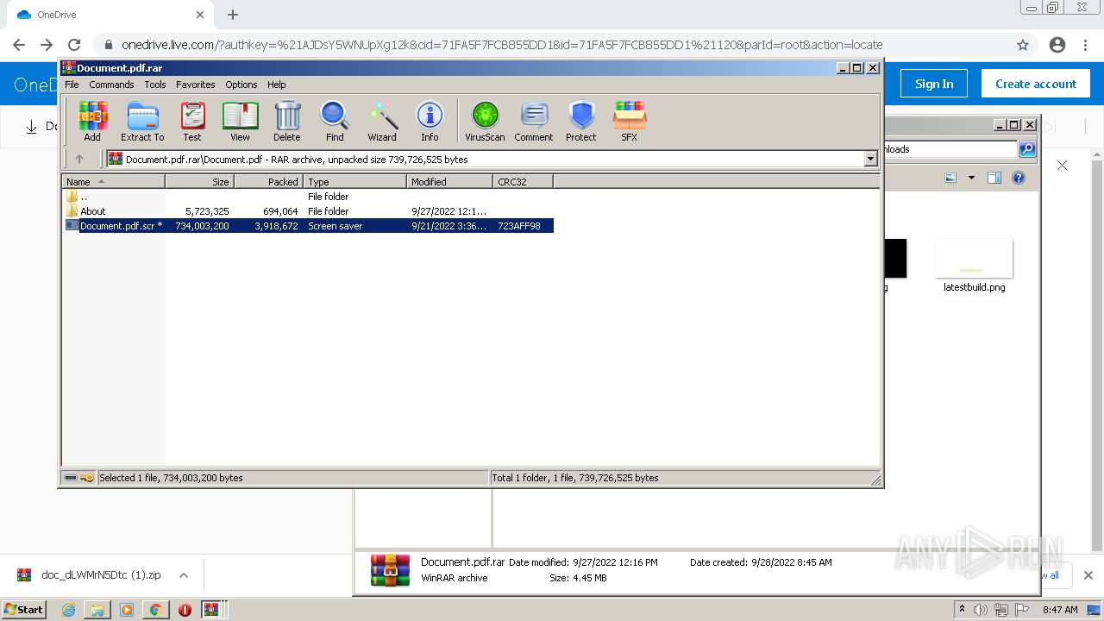Expand the Explorer view options arrow

coord(971,178)
